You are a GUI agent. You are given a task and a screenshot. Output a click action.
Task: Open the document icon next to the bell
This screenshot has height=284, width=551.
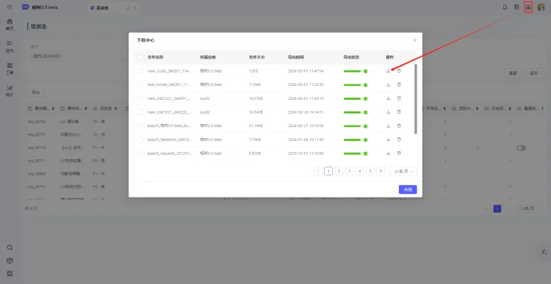[x=516, y=7]
